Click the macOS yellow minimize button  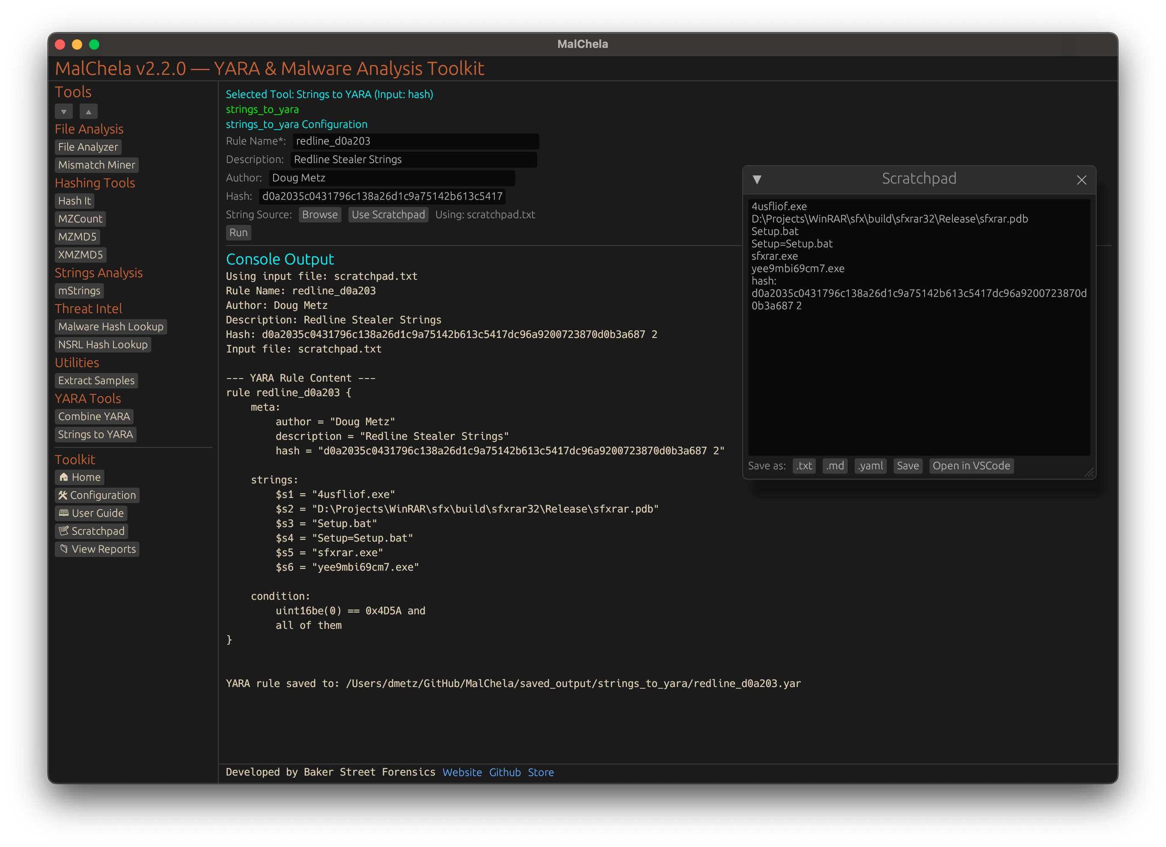pyautogui.click(x=77, y=44)
